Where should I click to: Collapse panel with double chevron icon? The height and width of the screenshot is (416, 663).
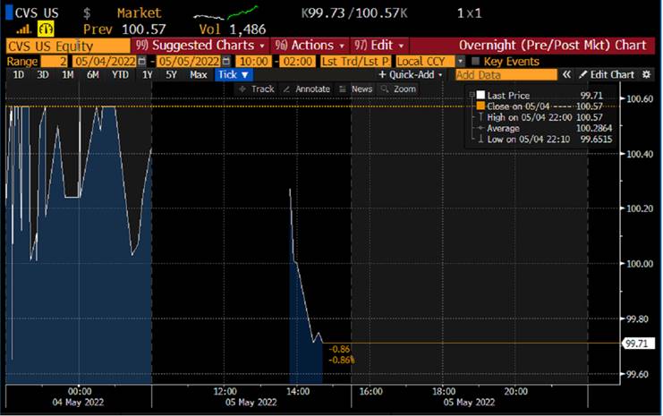(566, 75)
